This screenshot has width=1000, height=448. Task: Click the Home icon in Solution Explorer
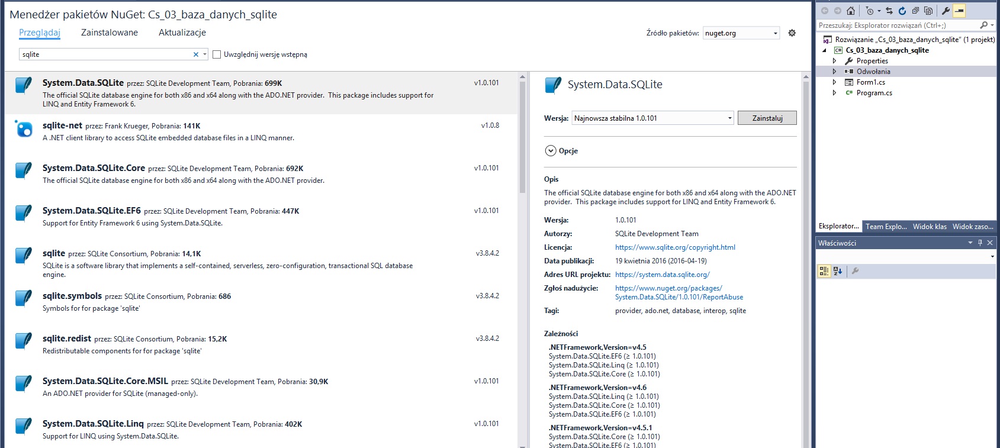coord(851,11)
